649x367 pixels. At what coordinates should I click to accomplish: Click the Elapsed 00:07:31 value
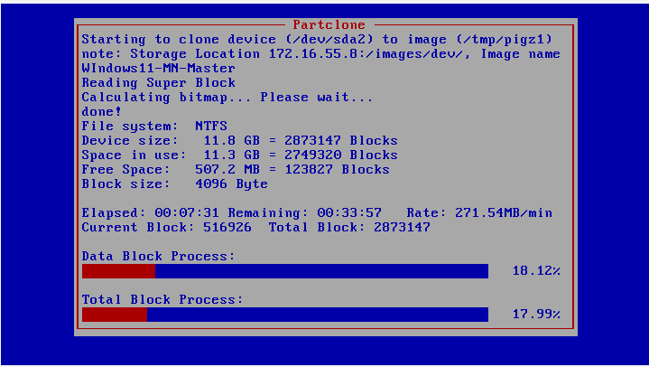pos(187,212)
